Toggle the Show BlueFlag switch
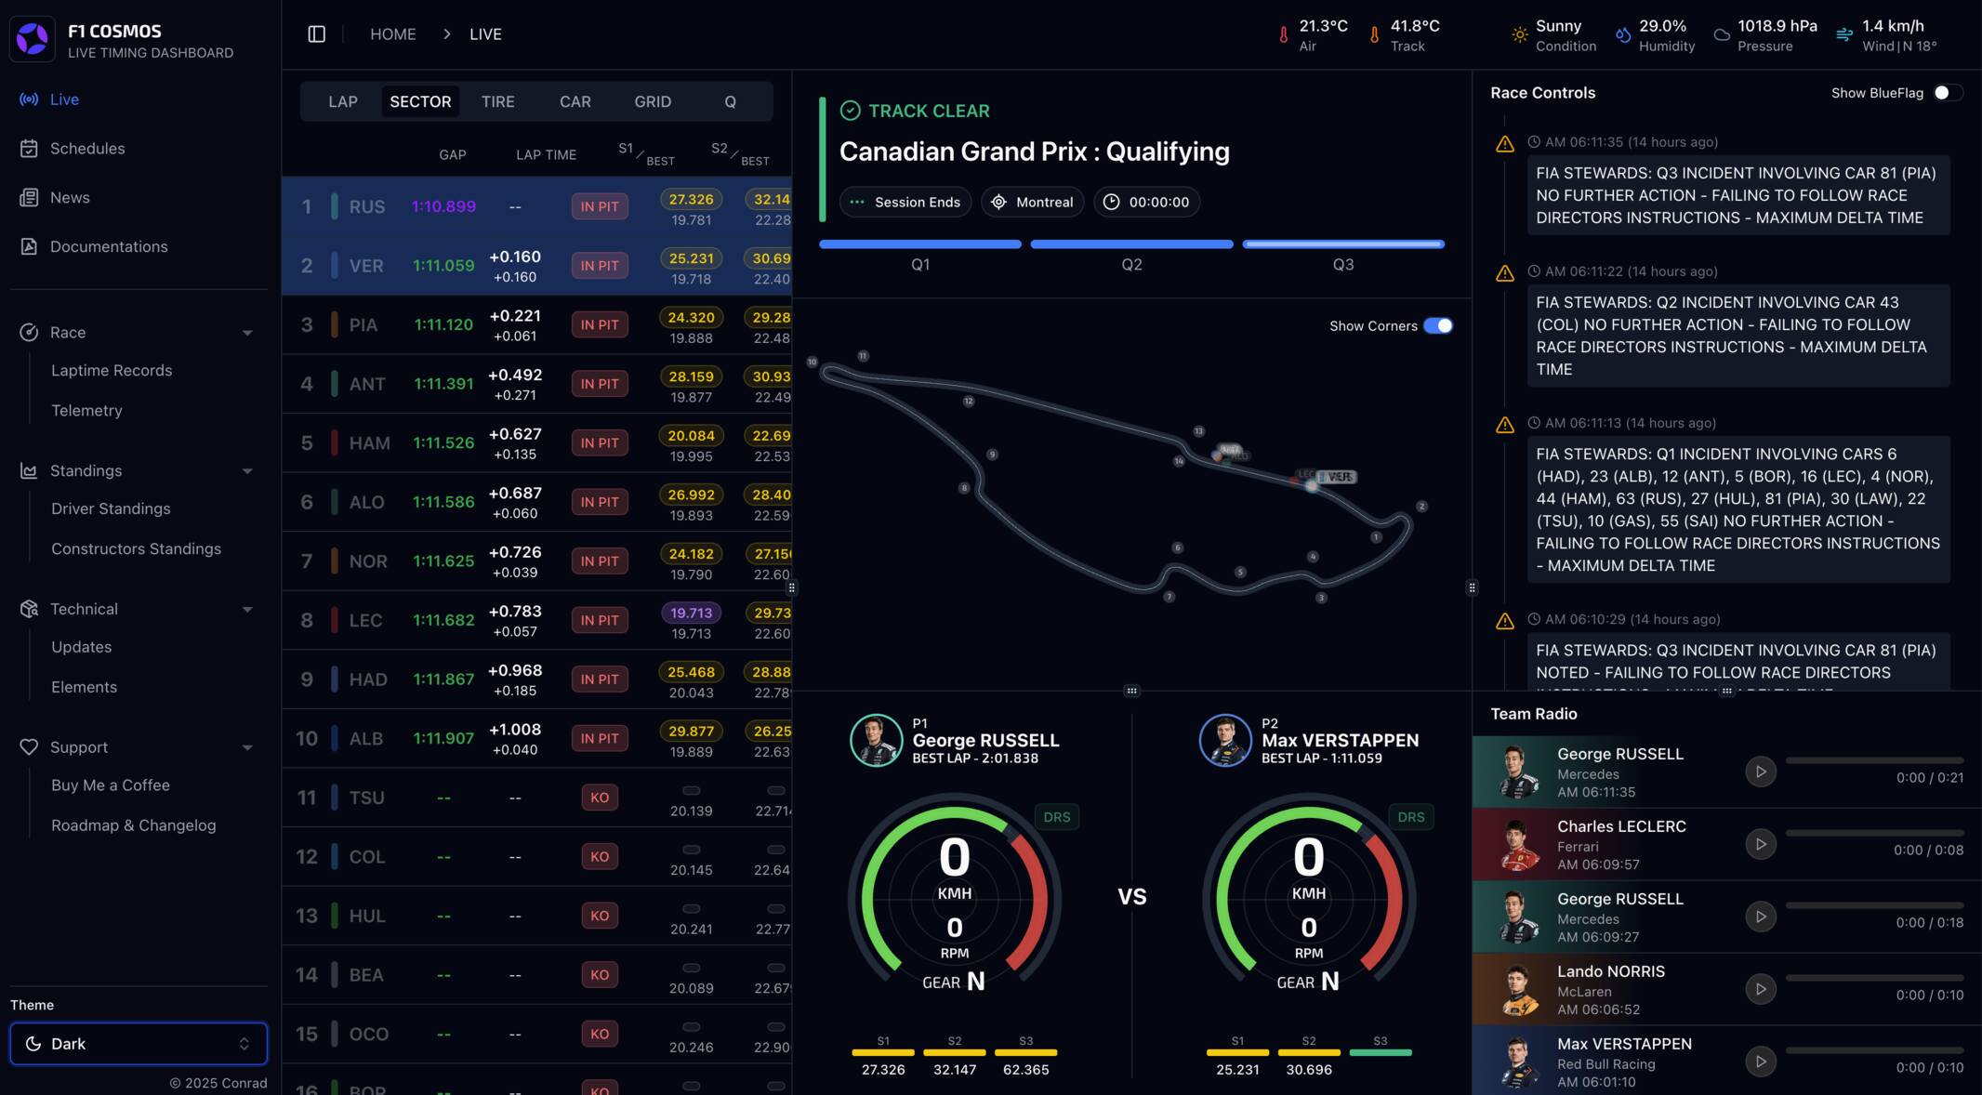Viewport: 1982px width, 1095px height. tap(1949, 93)
